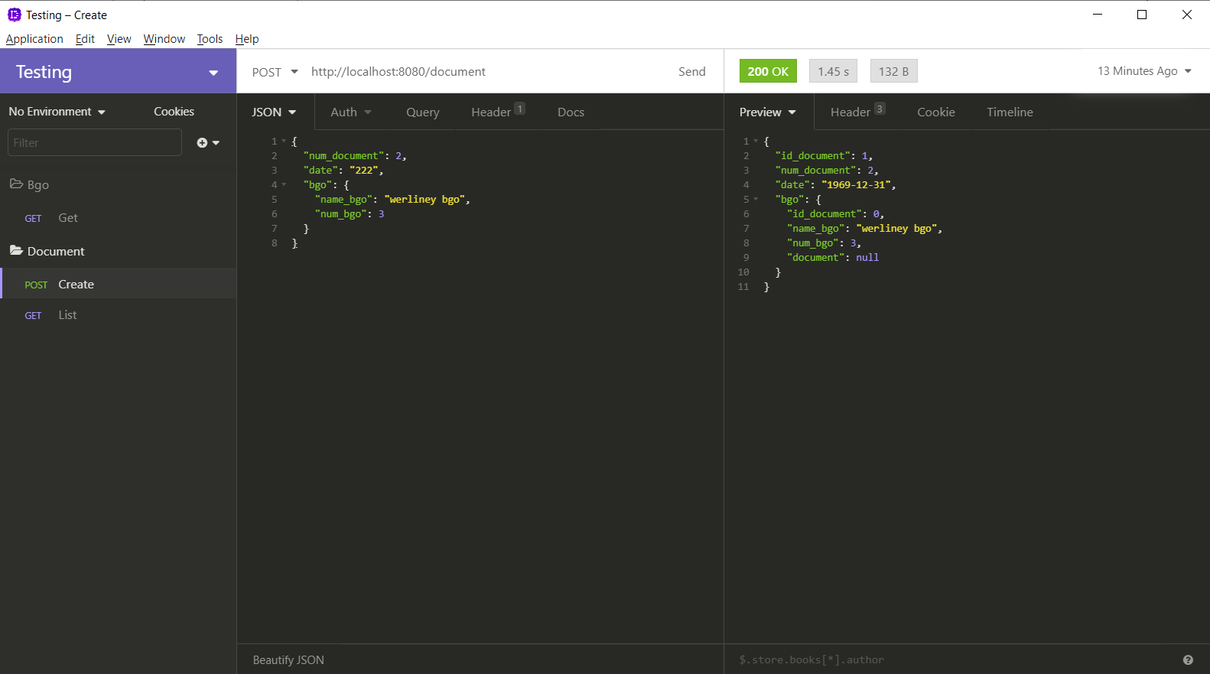Viewport: 1210px width, 674px height.
Task: Select the GET List request
Action: 118,315
